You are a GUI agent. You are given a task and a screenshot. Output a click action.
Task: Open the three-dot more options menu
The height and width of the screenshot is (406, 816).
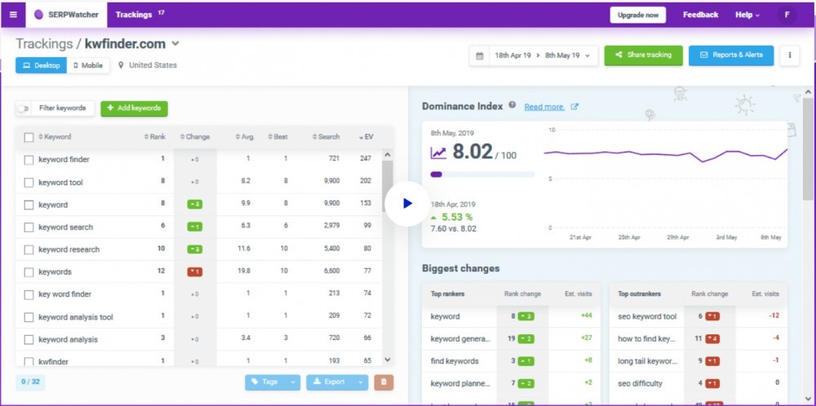coord(789,55)
